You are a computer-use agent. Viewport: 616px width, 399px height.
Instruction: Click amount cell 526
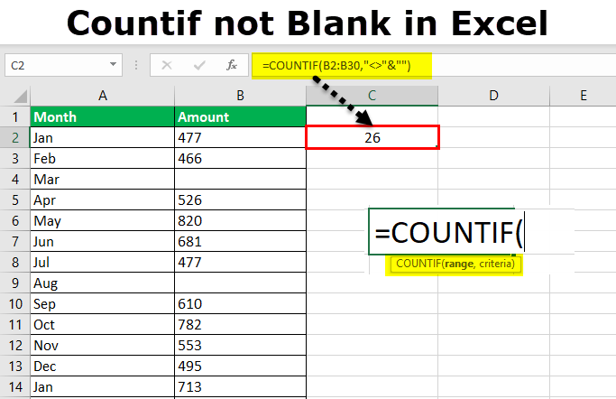[x=241, y=200]
